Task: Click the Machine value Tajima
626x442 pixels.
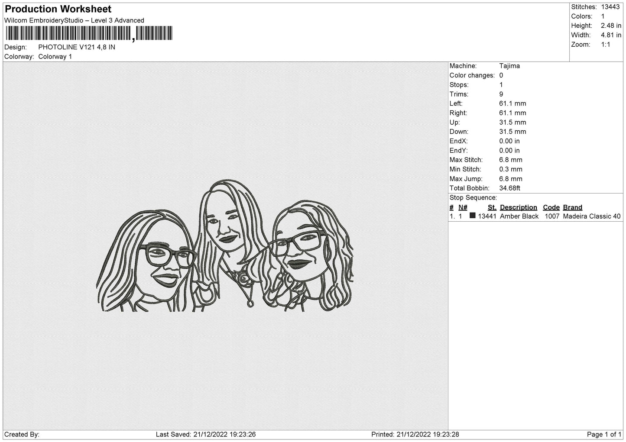Action: tap(509, 66)
